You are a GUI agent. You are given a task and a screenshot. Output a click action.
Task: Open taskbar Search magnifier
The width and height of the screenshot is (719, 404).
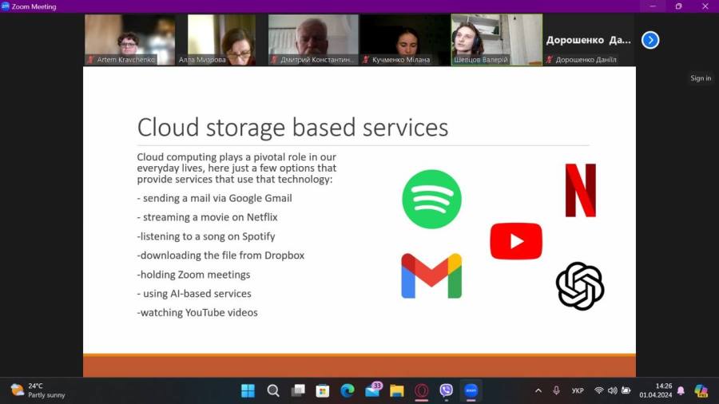(x=273, y=390)
